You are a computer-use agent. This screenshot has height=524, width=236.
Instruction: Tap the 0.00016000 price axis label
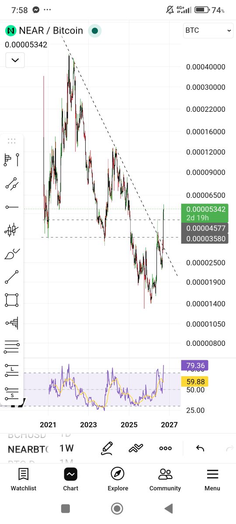click(205, 131)
